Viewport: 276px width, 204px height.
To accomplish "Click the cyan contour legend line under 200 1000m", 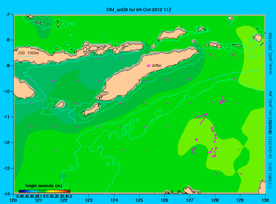I will pos(26,57).
